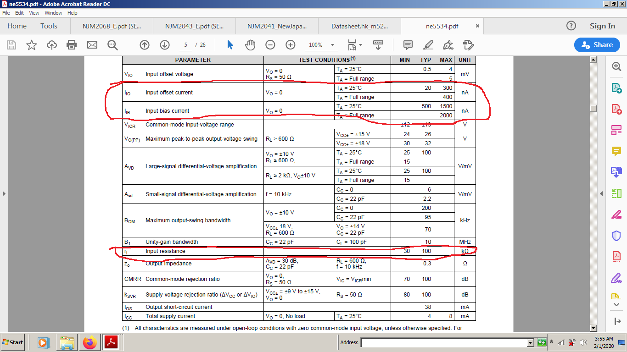Image resolution: width=627 pixels, height=352 pixels.
Task: Open Organize Pages tool in sidebar
Action: 616,130
